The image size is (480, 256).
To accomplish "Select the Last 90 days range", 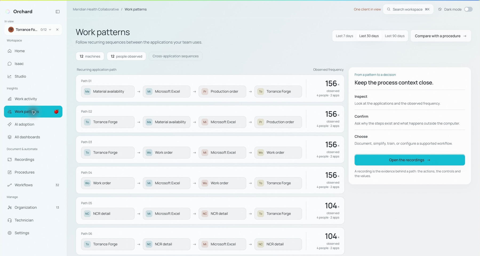I will pyautogui.click(x=395, y=36).
